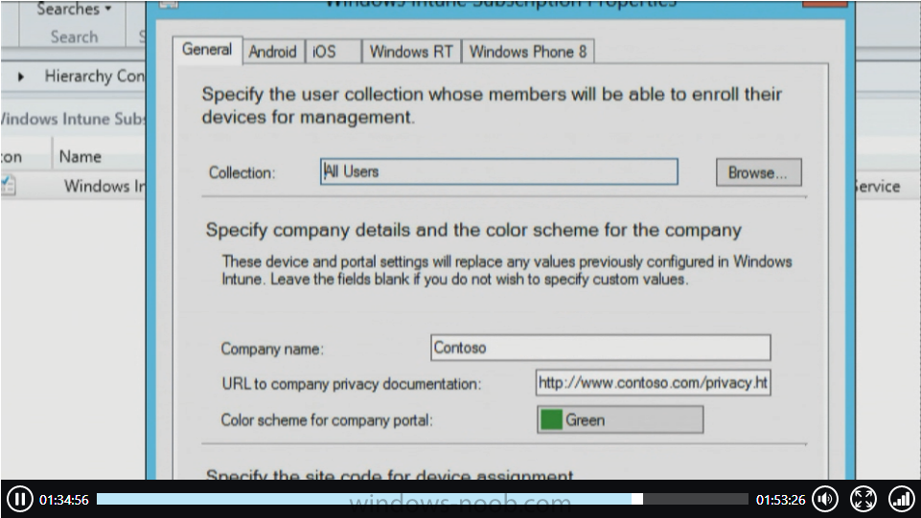Open the Searches dropdown in ribbon
Image resolution: width=921 pixels, height=518 pixels.
point(74,10)
